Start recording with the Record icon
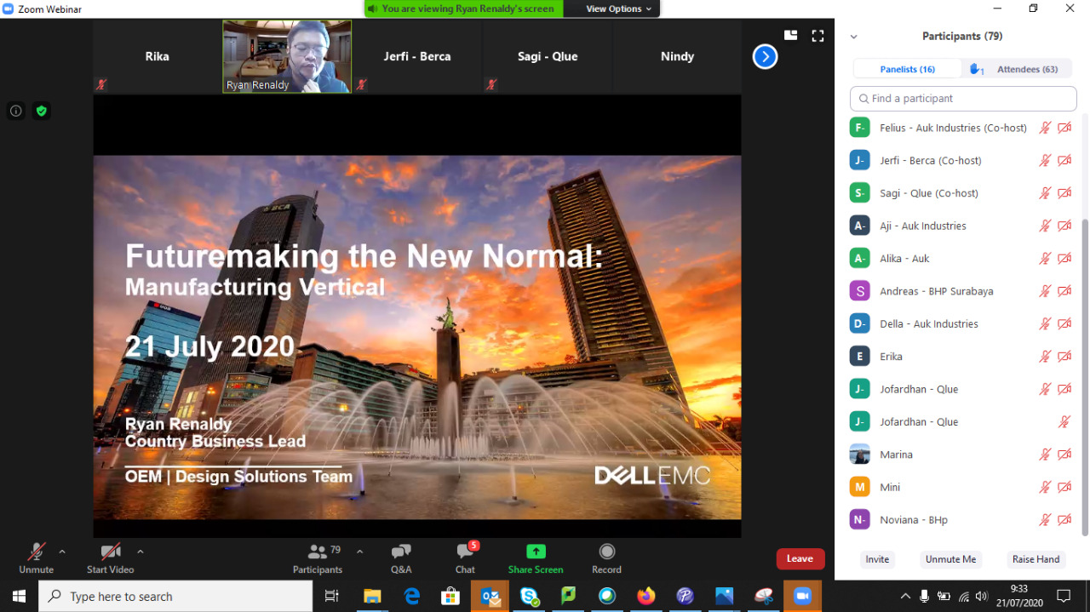Viewport: 1090px width, 612px height. (606, 552)
